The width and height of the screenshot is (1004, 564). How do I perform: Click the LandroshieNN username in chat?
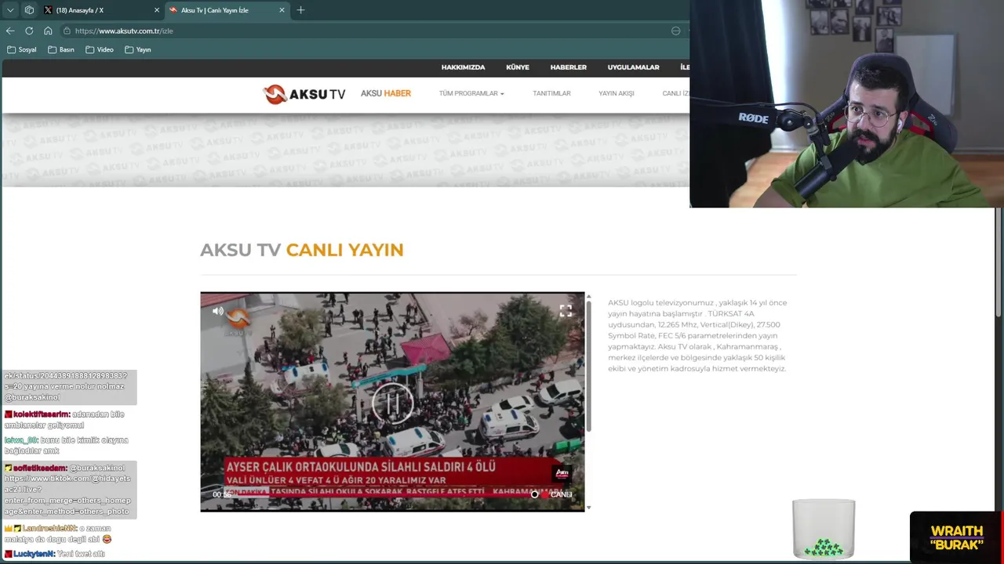point(49,528)
